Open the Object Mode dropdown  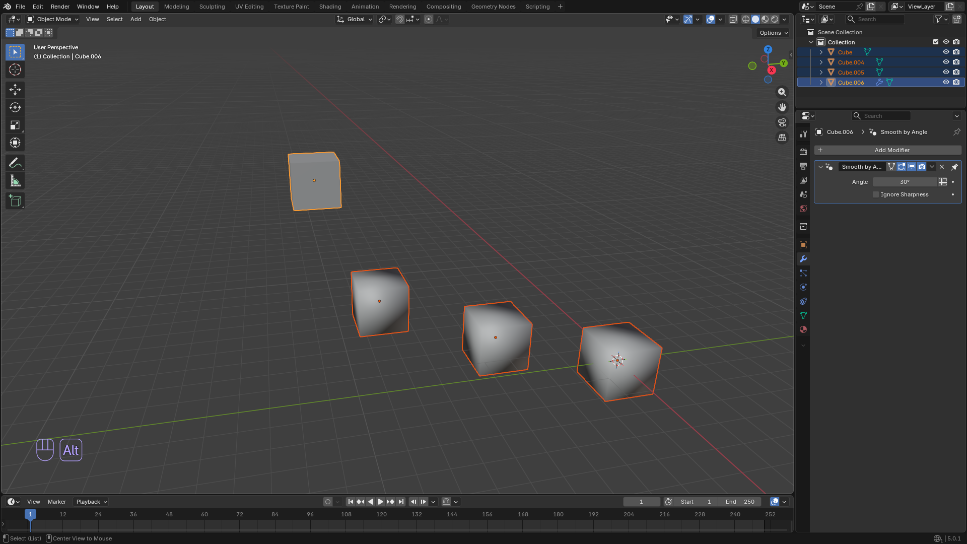pos(53,19)
